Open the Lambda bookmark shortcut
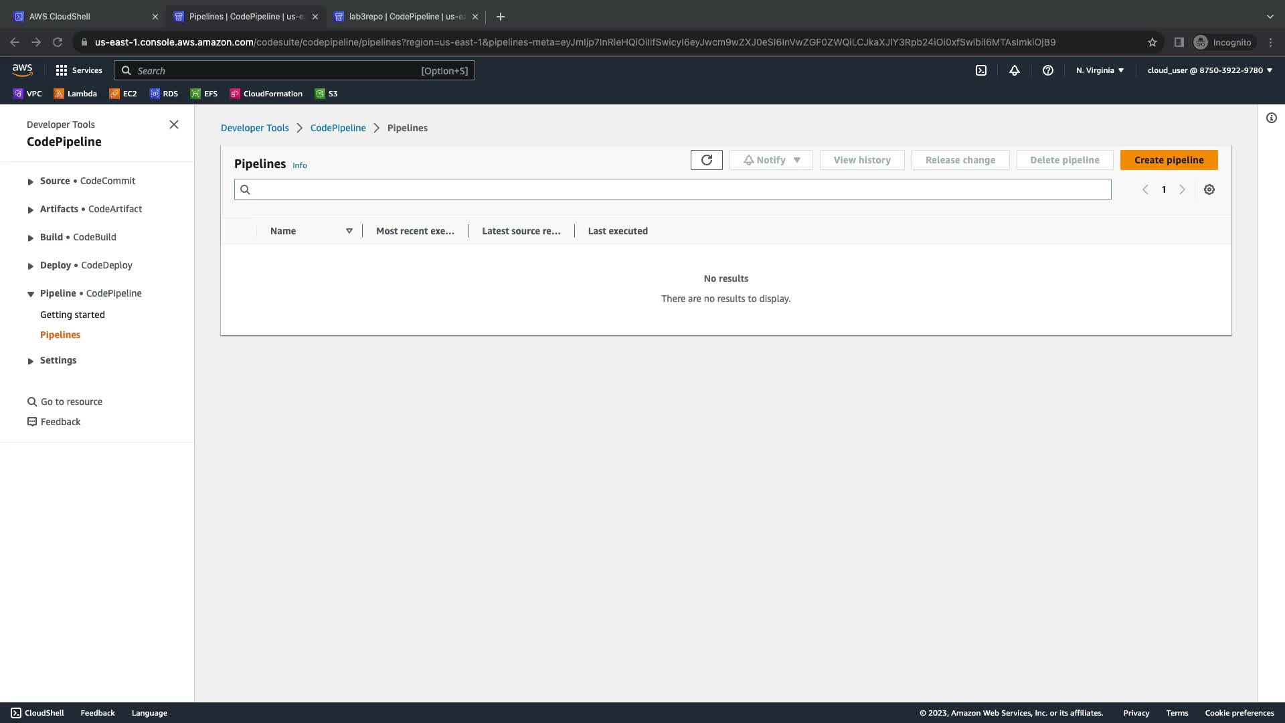The width and height of the screenshot is (1285, 723). tap(75, 94)
